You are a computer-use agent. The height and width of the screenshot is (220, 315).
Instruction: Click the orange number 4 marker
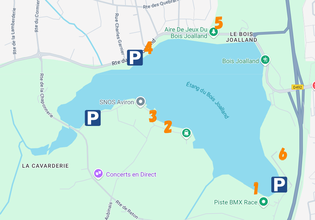[148, 48]
